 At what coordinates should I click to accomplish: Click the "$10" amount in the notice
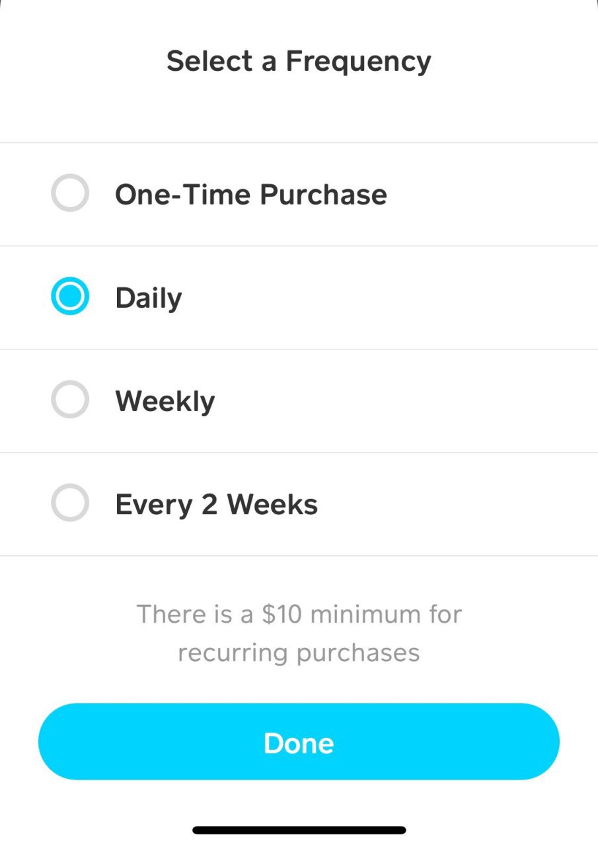pyautogui.click(x=281, y=614)
